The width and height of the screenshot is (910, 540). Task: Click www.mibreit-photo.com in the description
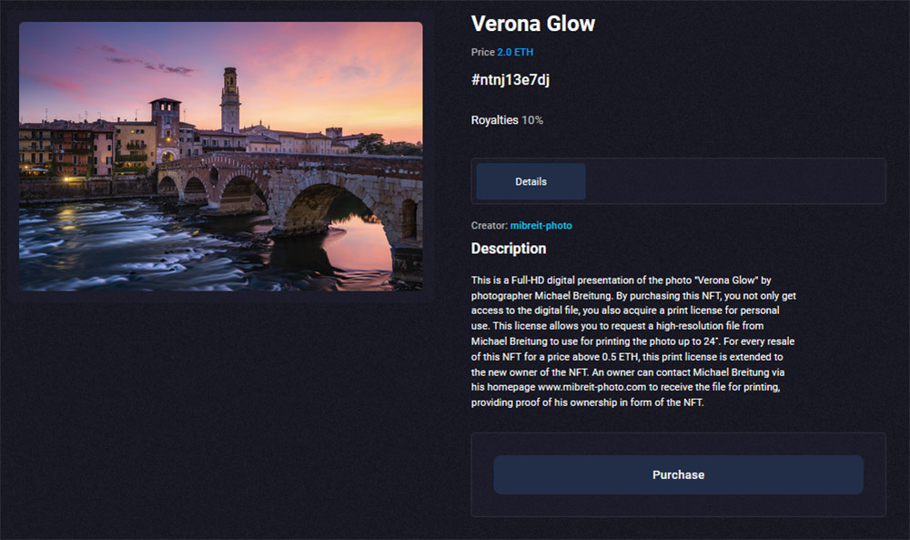click(x=591, y=387)
